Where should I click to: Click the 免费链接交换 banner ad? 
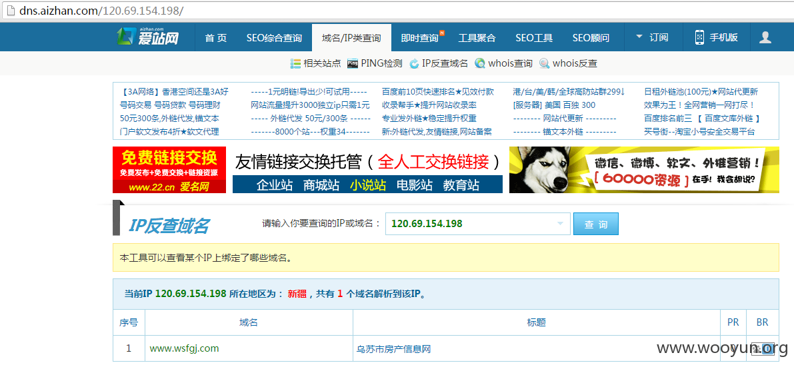click(x=169, y=170)
